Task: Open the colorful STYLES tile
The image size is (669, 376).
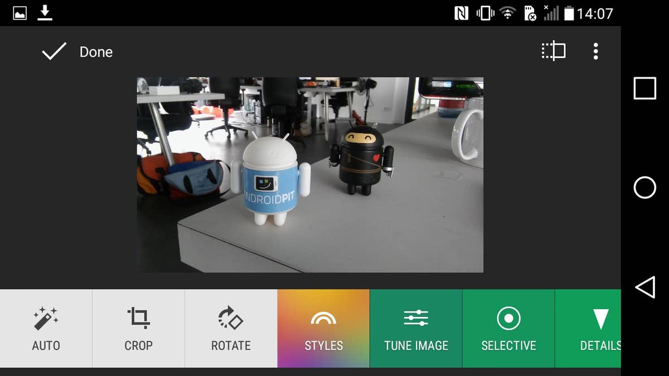Action: click(323, 328)
